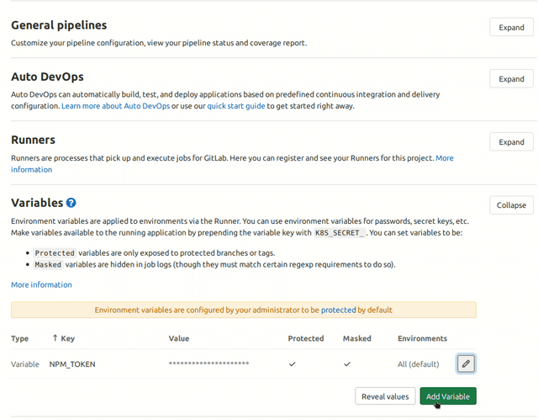Open the quick start guide link
This screenshot has width=538, height=419.
coord(235,106)
